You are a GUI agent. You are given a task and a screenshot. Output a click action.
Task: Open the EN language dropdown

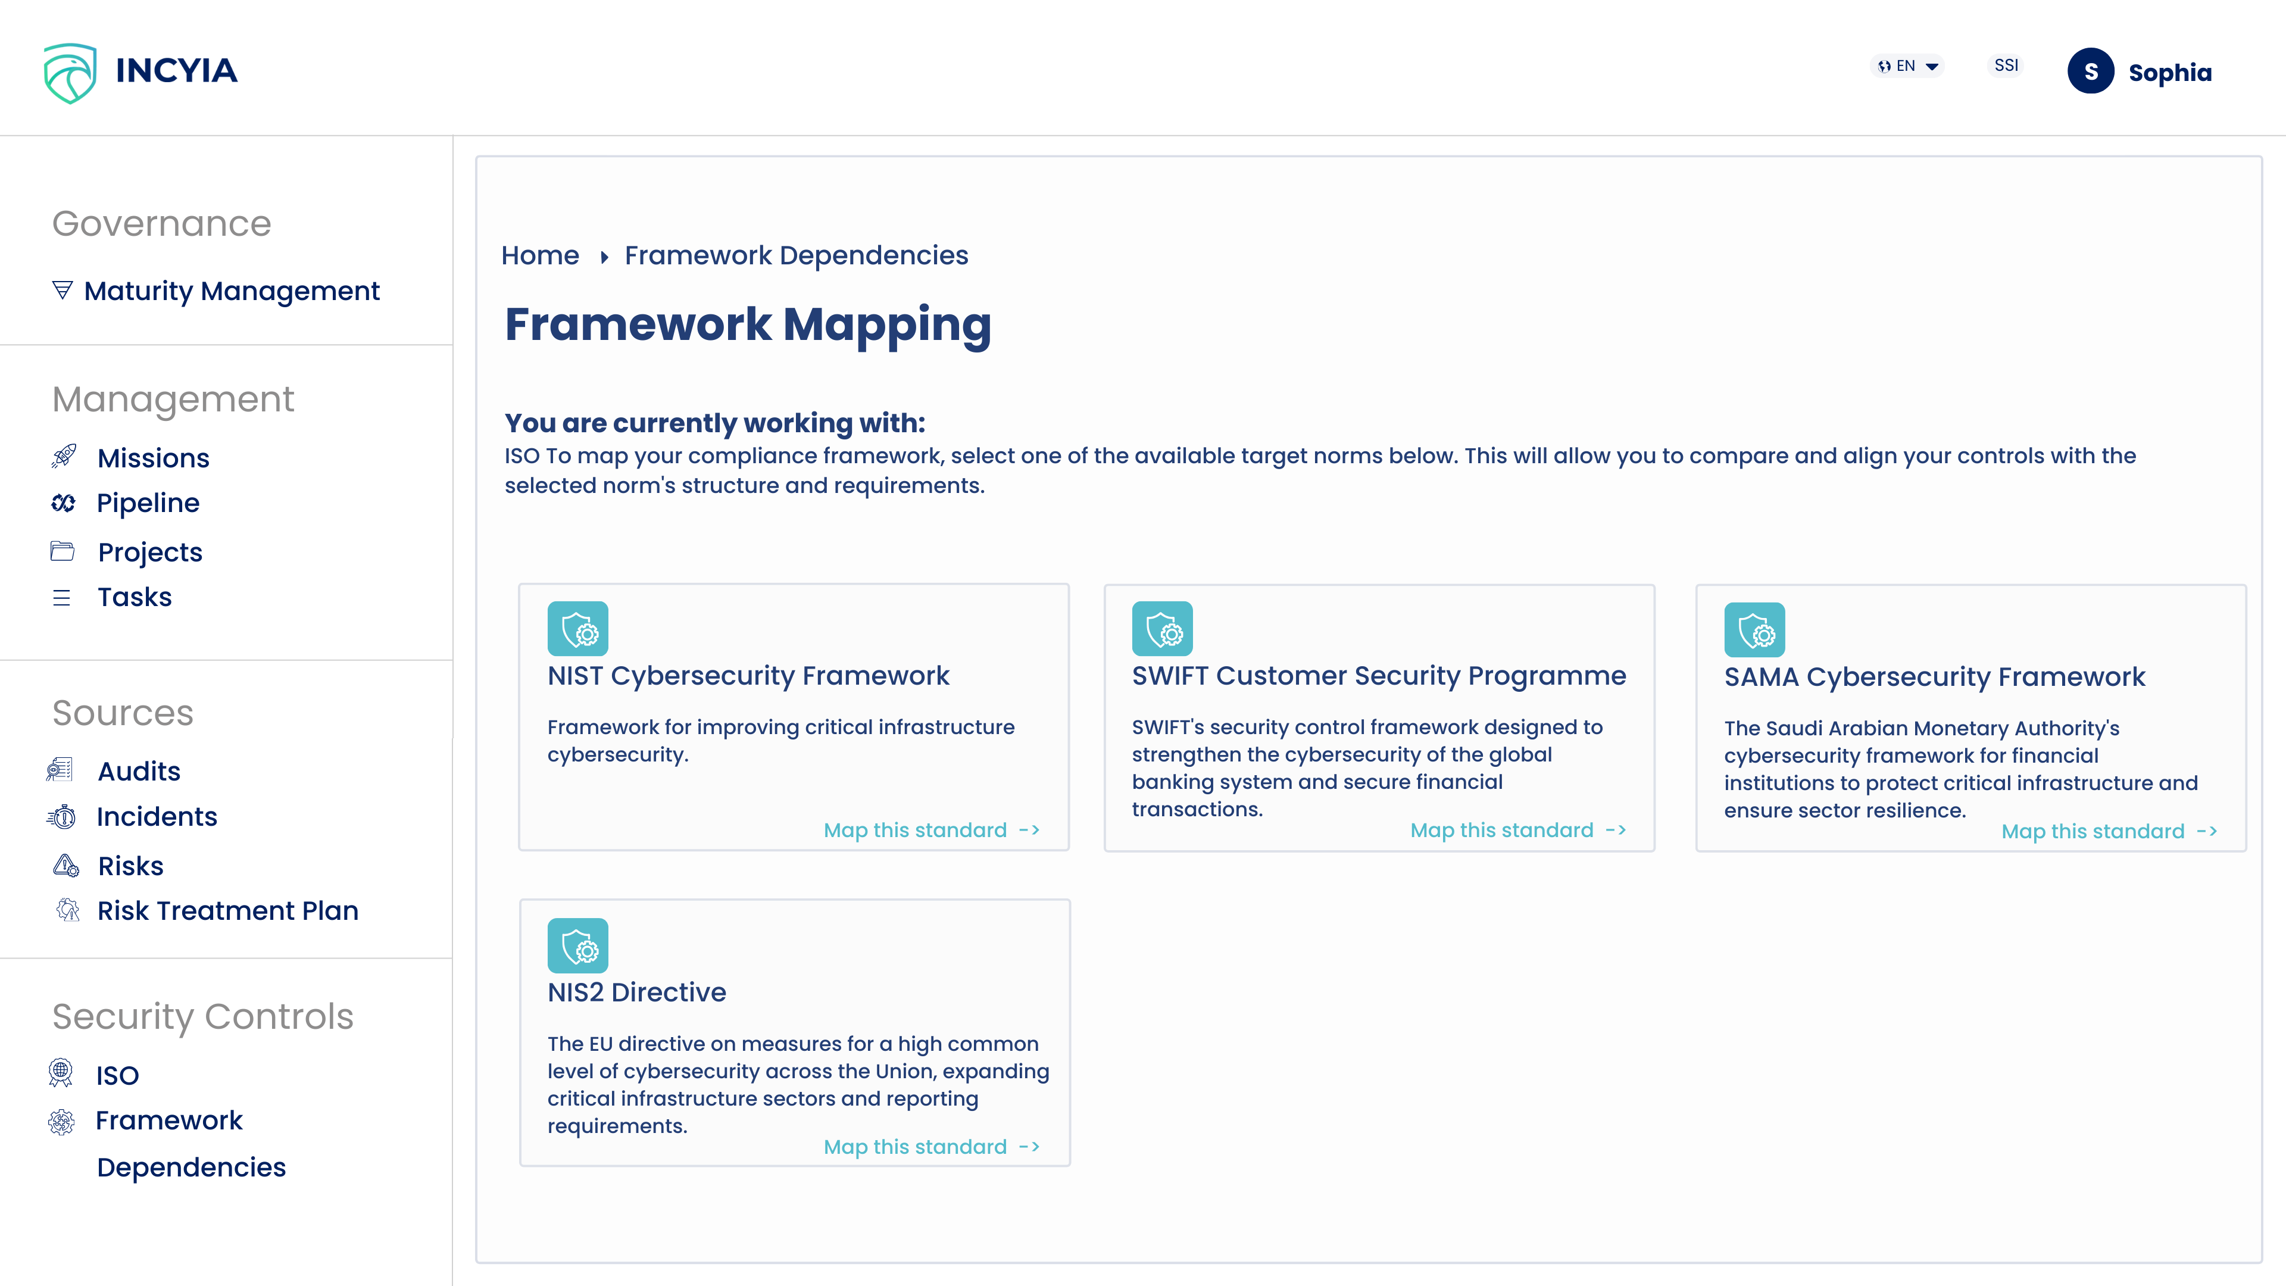point(1906,65)
